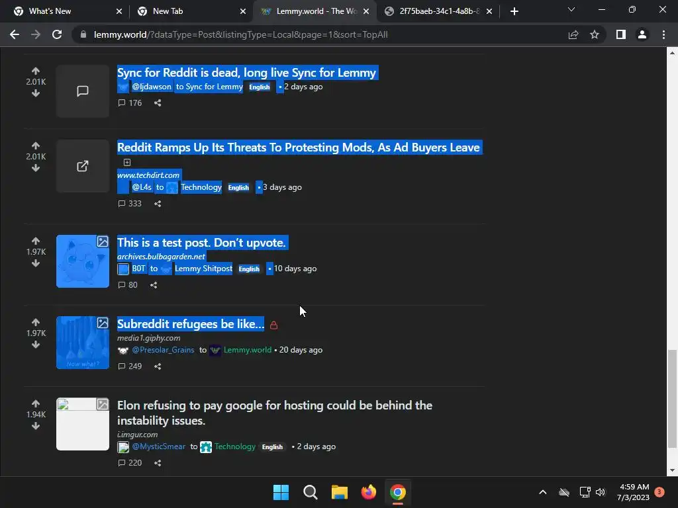Bookmark this page with the star
Screen dimensions: 678x508
coord(595,34)
